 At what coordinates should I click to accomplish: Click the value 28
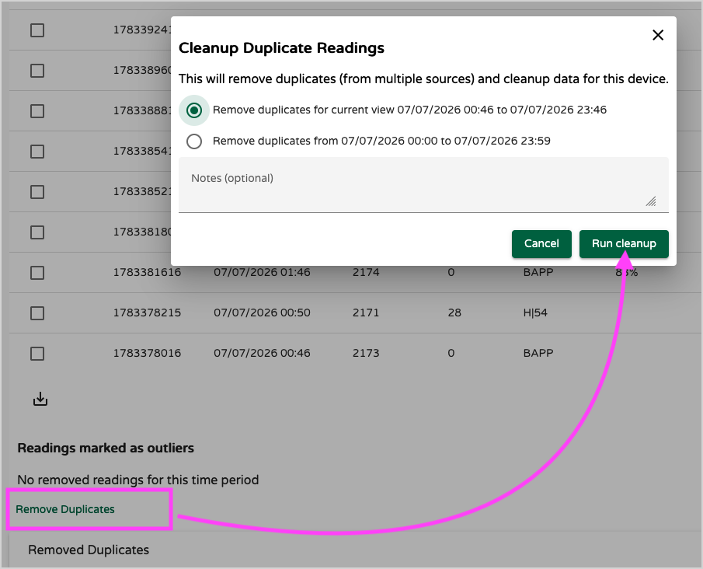click(x=454, y=312)
